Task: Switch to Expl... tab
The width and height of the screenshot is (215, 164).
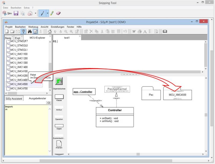Action: [x=19, y=38]
